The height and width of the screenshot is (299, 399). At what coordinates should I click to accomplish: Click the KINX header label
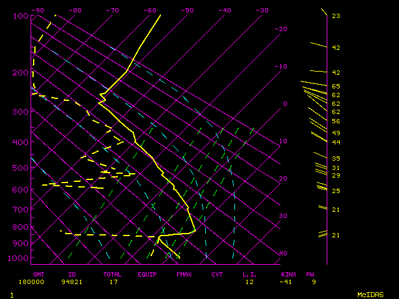pos(289,274)
